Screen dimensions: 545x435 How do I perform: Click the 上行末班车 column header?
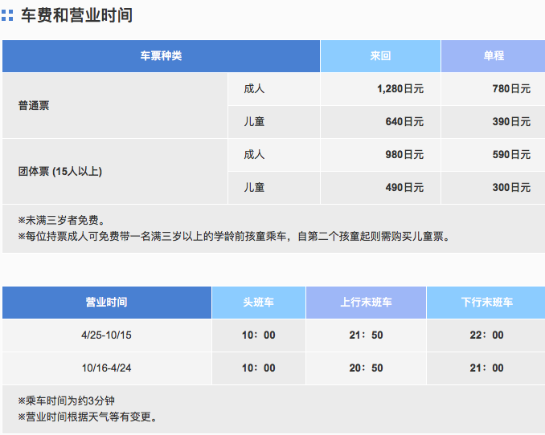tap(366, 303)
